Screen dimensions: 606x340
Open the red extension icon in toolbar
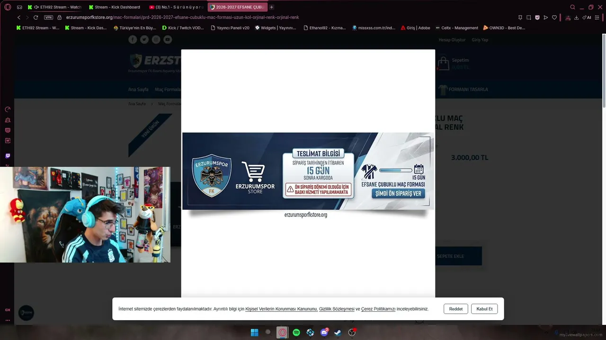click(568, 17)
